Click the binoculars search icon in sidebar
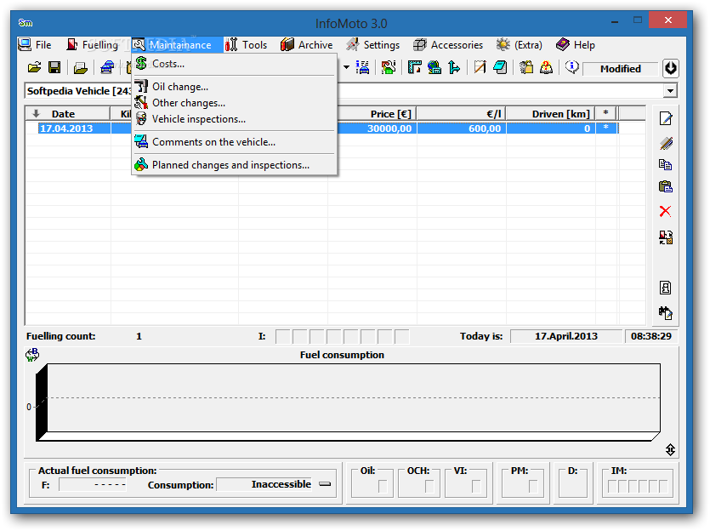Image resolution: width=710 pixels, height=531 pixels. 665,312
